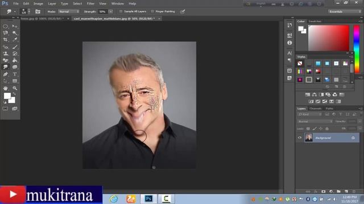Select the Lasso tool
The height and width of the screenshot is (204, 364).
(x=6, y=33)
